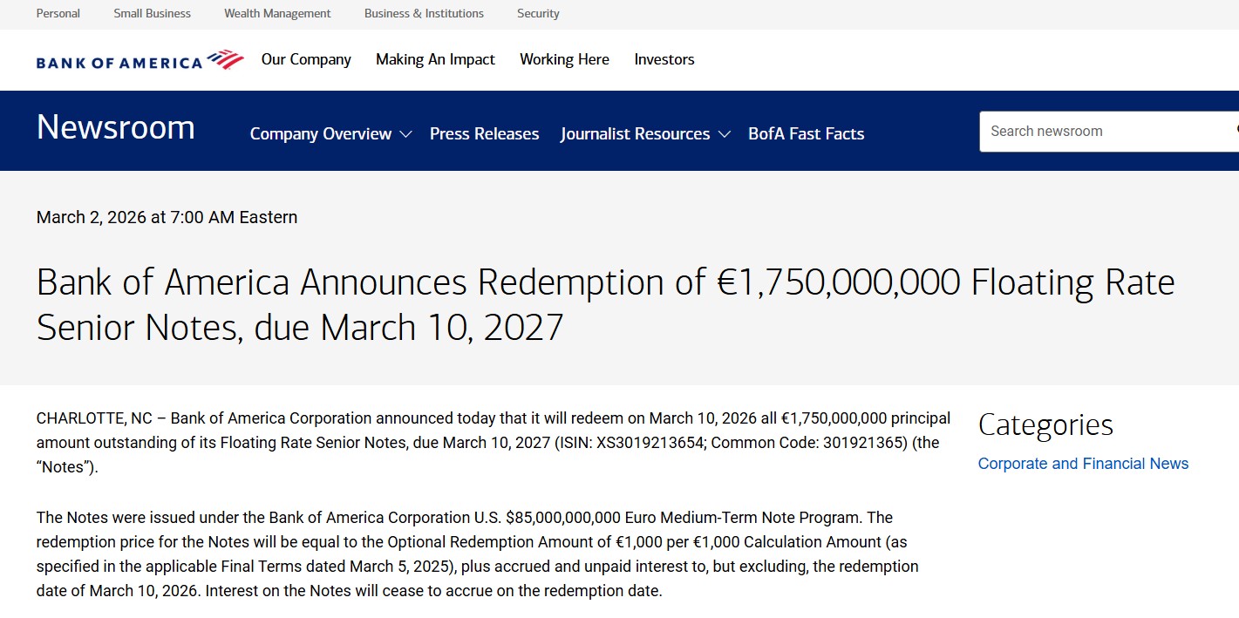
Task: Click the redemption announcement headline
Action: pos(605,304)
